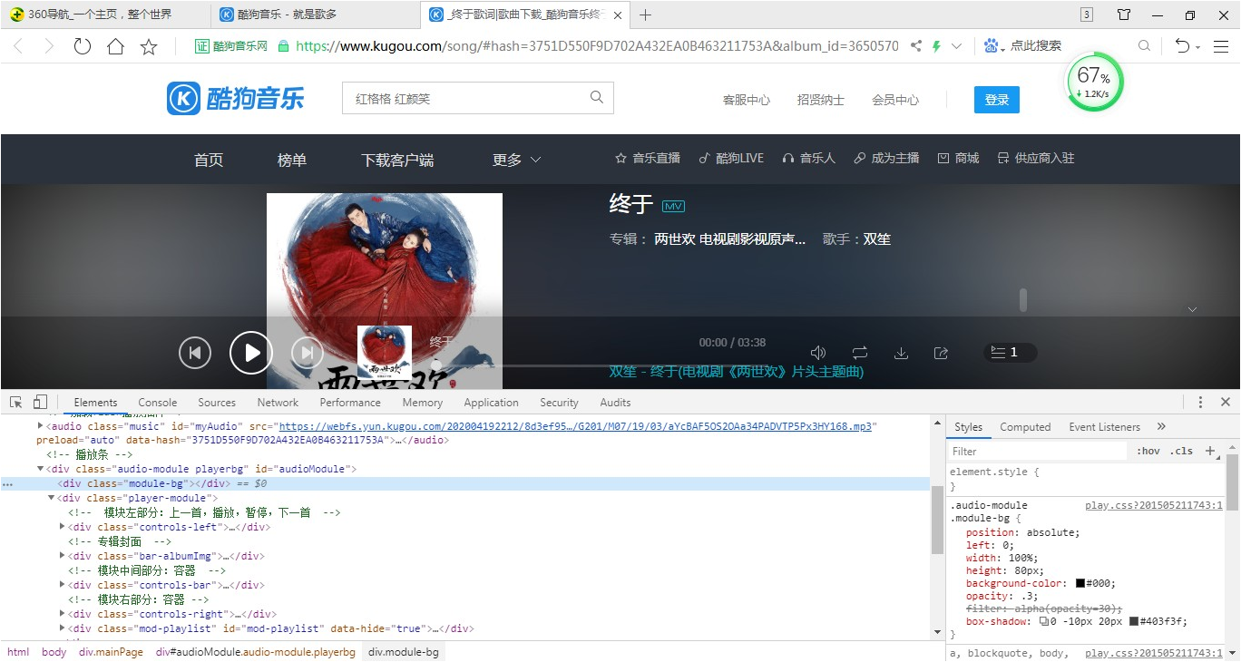
Task: Switch to the Network tab
Action: tap(278, 403)
